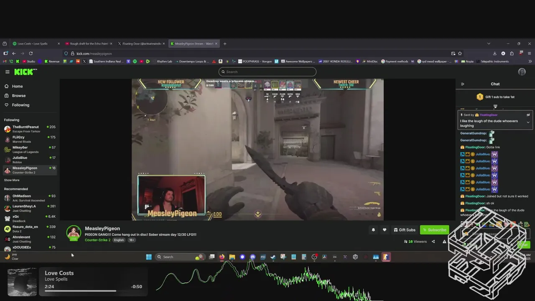Bookmark this page with star icon
The image size is (535, 301).
pyautogui.click(x=460, y=54)
